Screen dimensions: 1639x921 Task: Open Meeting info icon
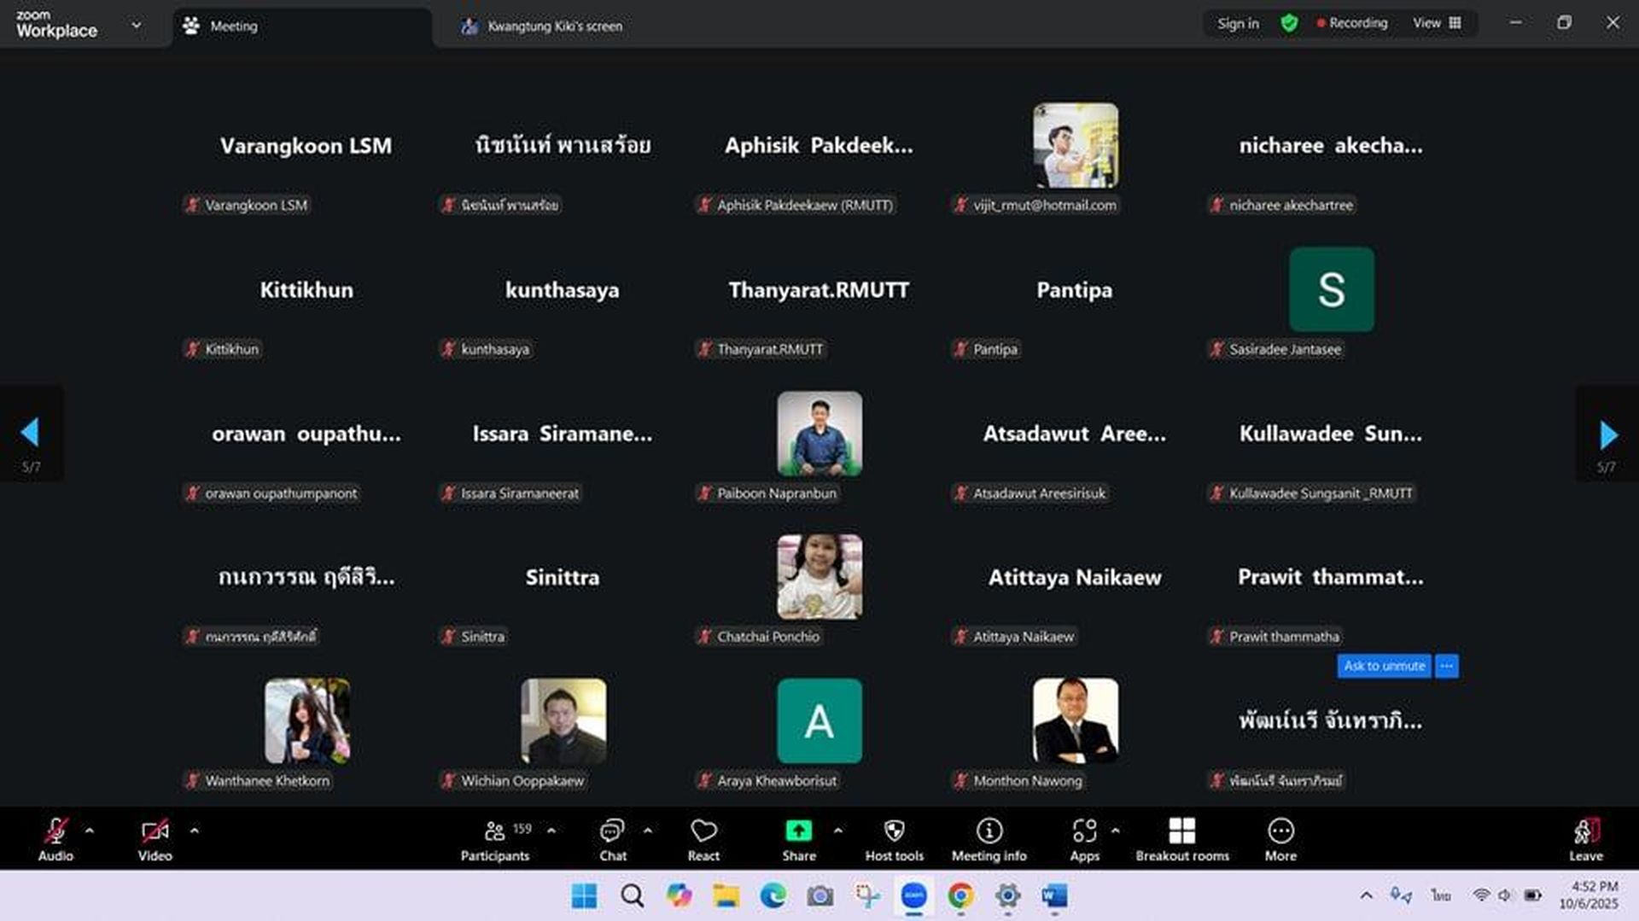click(989, 831)
